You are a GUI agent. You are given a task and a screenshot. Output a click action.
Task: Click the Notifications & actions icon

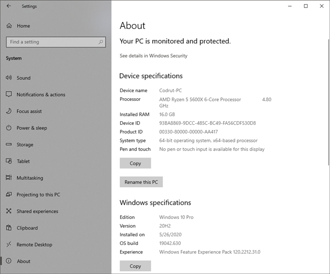click(x=9, y=94)
